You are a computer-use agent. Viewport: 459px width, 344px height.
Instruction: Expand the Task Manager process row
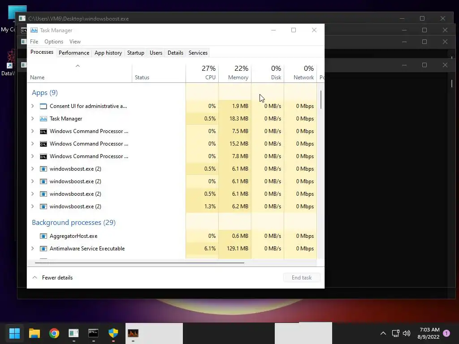click(32, 118)
